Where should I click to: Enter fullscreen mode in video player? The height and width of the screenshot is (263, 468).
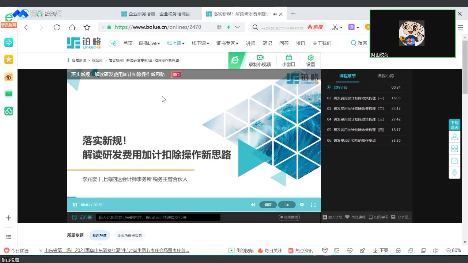click(313, 205)
